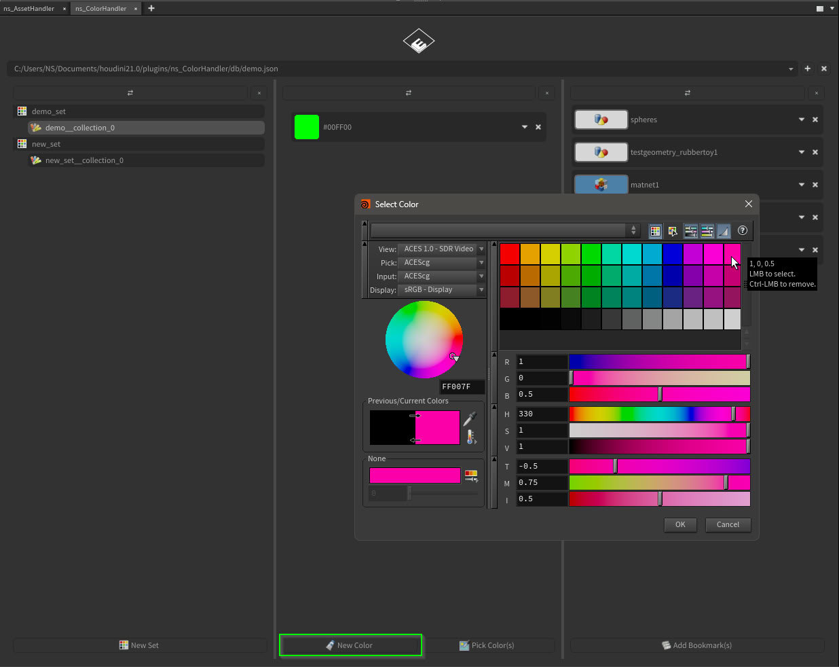Toggle the triangle gradient icon in color dialog toolbar
The height and width of the screenshot is (667, 839).
724,232
